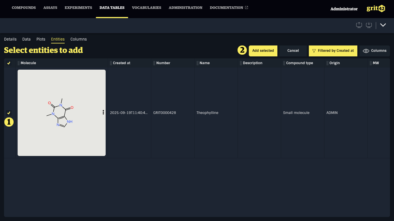Deselect the Theophylline row checkbox

pyautogui.click(x=9, y=112)
